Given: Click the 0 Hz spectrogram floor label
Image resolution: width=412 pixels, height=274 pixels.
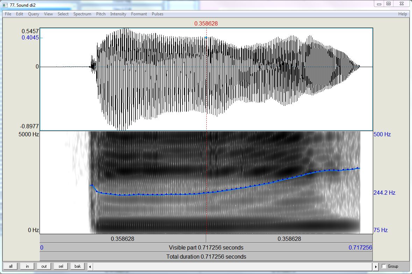Looking at the screenshot, I should (33, 230).
